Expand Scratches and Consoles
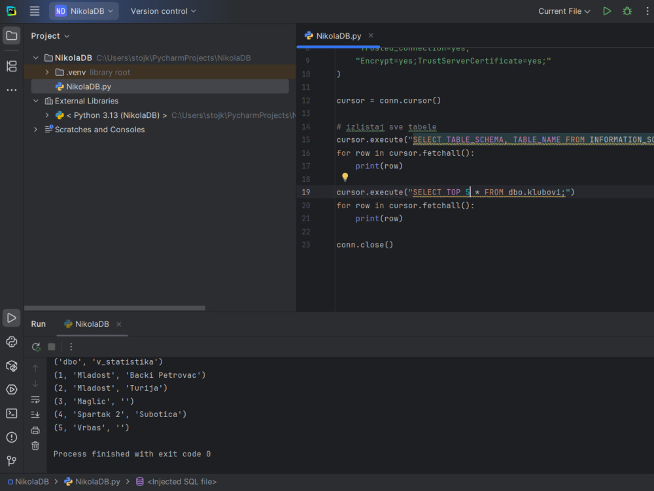Viewport: 654px width, 491px height. click(x=36, y=130)
